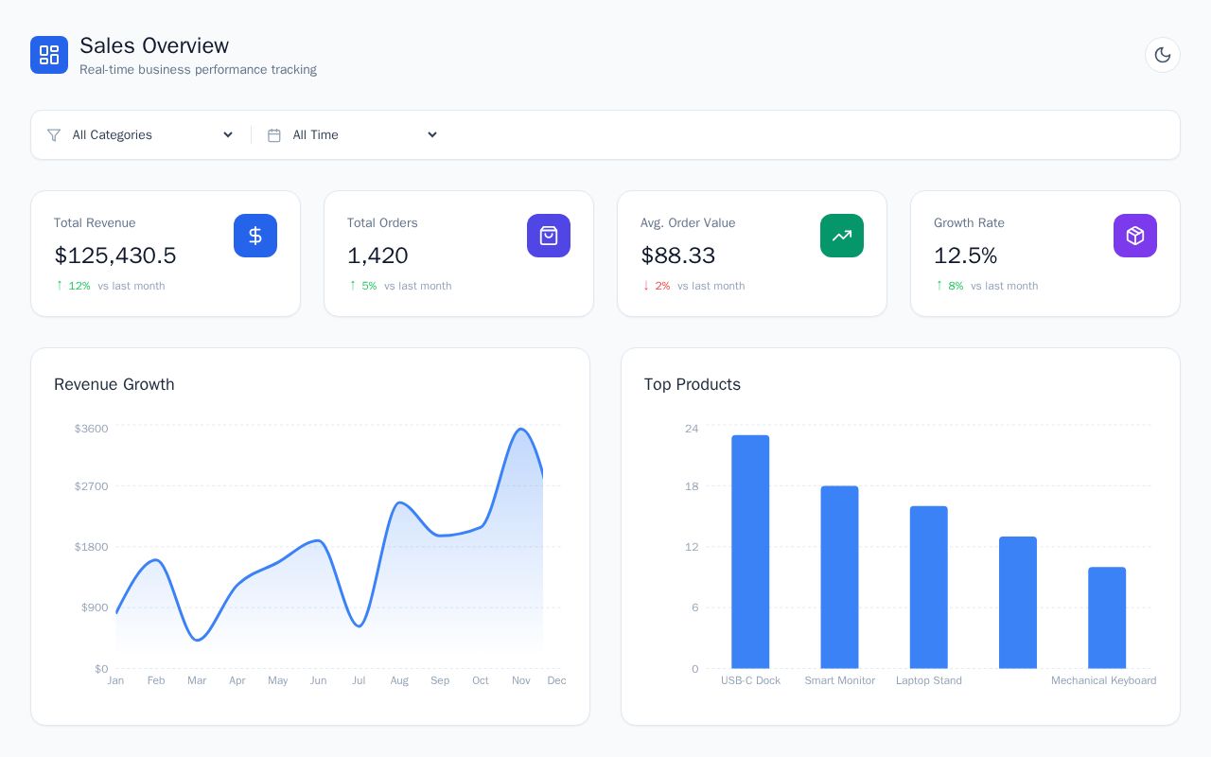Viewport: 1211px width, 757px height.
Task: Click the $125,430.5 revenue value
Action: pyautogui.click(x=115, y=255)
